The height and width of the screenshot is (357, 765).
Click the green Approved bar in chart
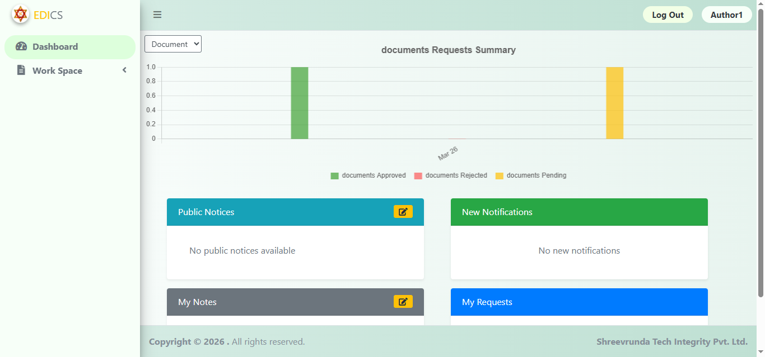[x=300, y=103]
